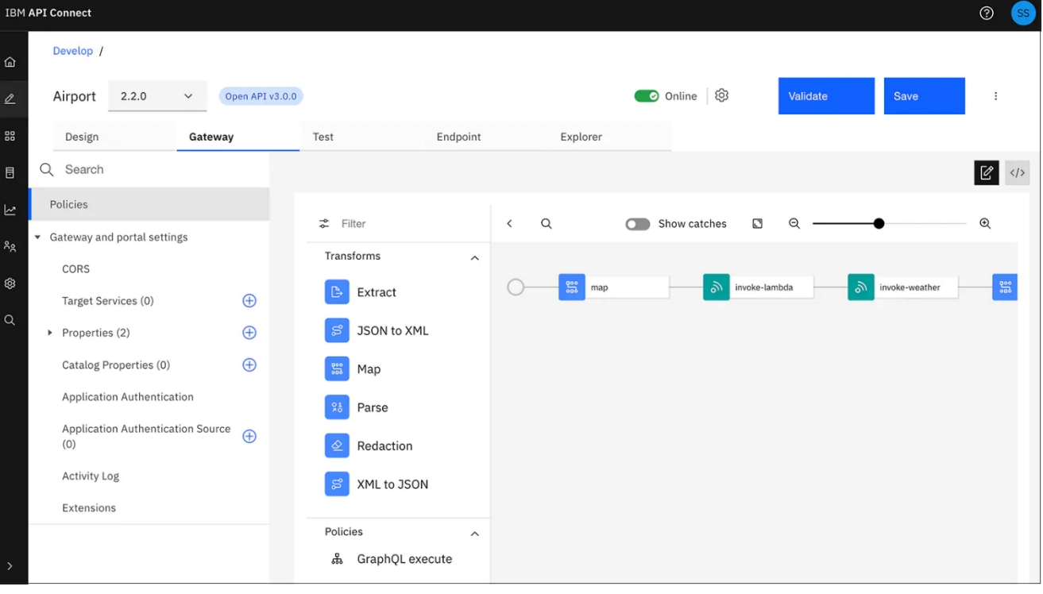The height and width of the screenshot is (594, 1043).
Task: Open the resources document icon in sidebar
Action: 10,173
